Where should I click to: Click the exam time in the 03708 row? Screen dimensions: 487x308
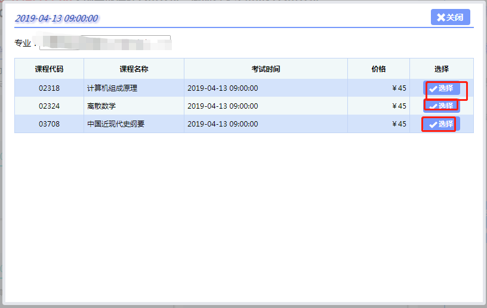point(223,124)
